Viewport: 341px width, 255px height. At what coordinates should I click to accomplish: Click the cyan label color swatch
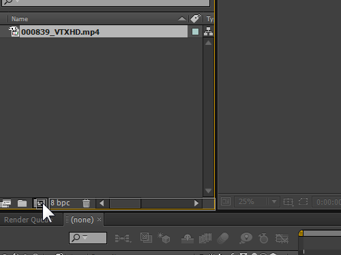195,31
